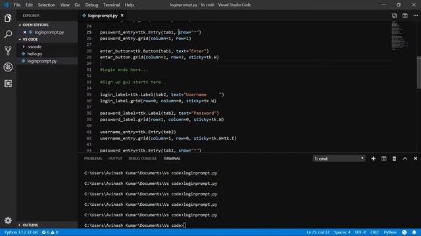Click the VS Code logo in the title bar
The width and height of the screenshot is (421, 236).
point(7,5)
